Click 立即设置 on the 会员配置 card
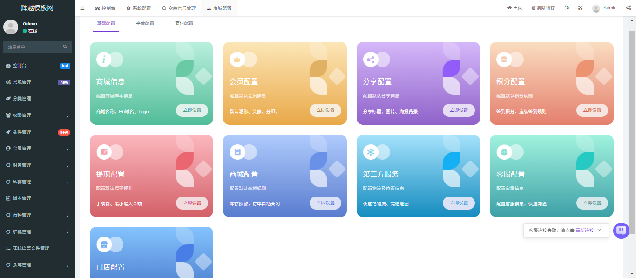The image size is (636, 278). tap(325, 110)
